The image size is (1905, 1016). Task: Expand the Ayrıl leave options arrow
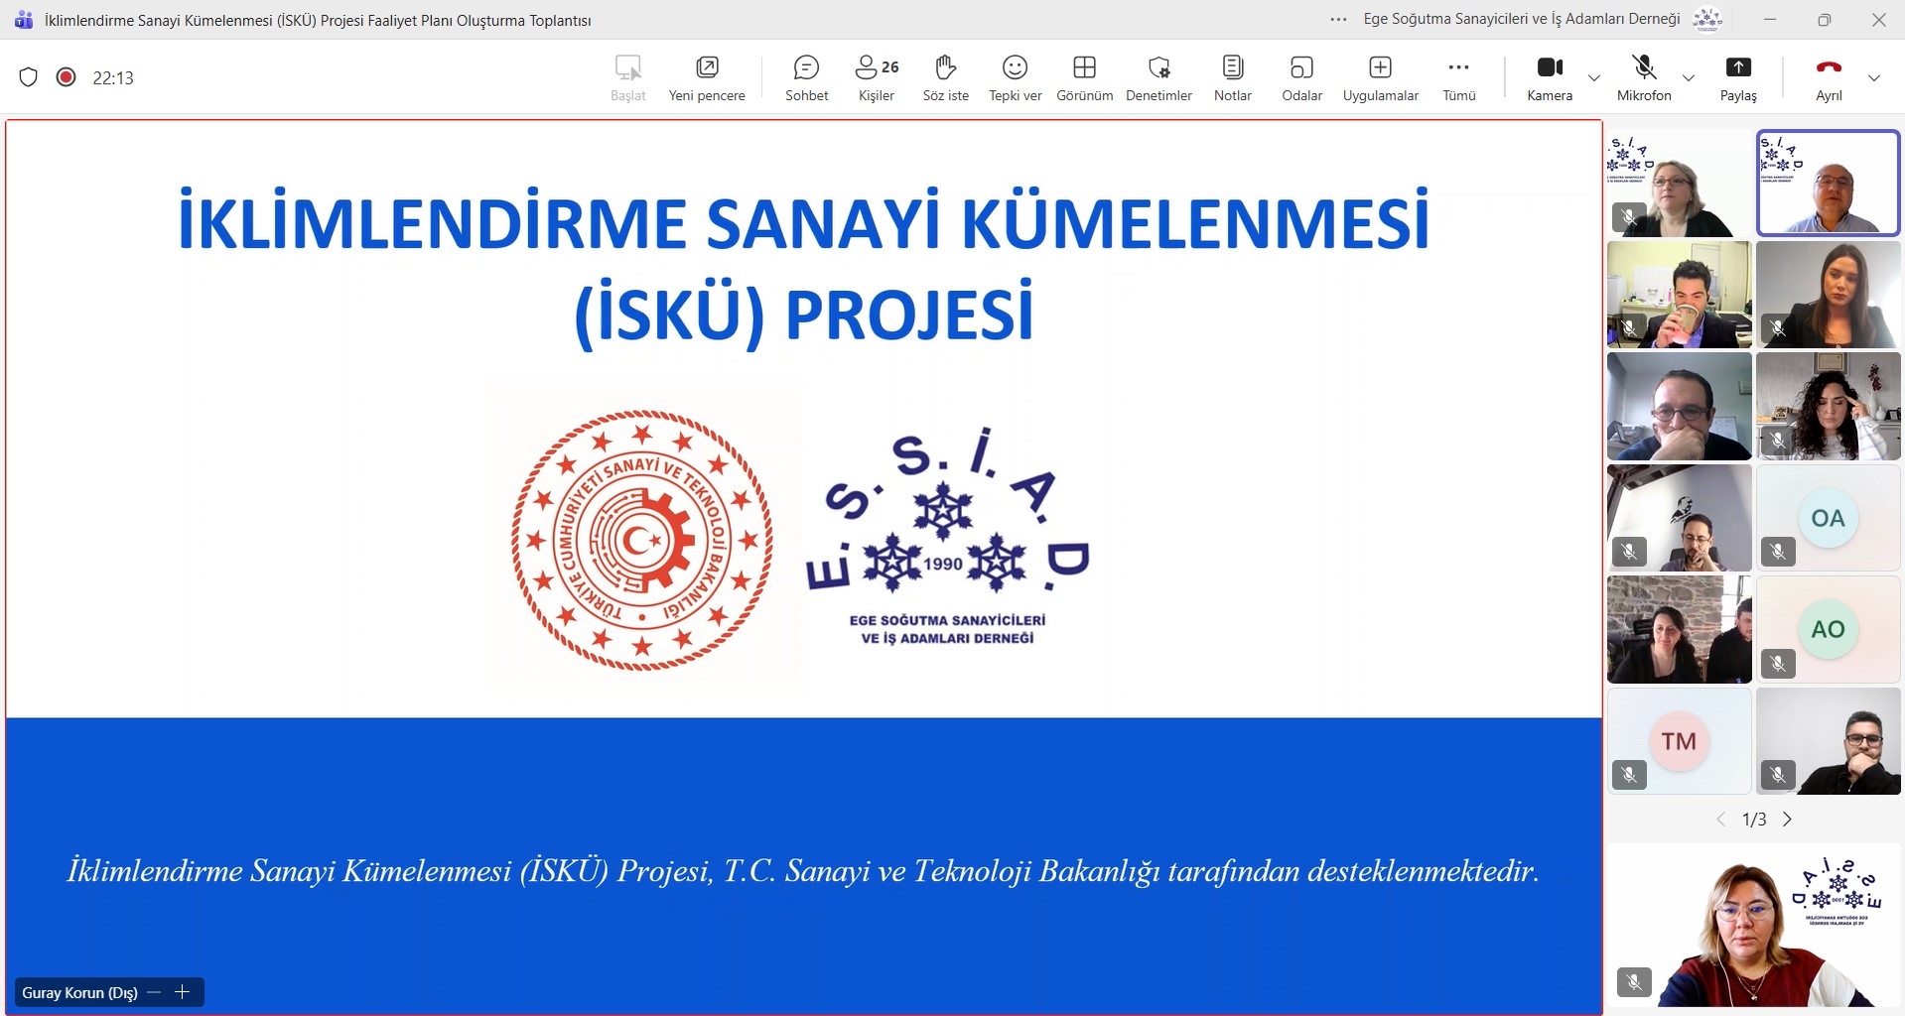pyautogui.click(x=1873, y=78)
